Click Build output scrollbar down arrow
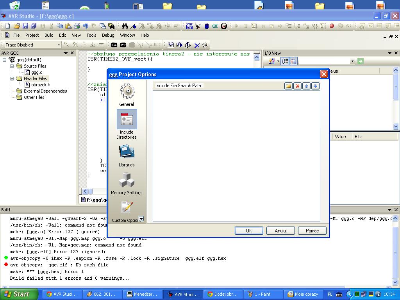 pyautogui.click(x=395, y=282)
